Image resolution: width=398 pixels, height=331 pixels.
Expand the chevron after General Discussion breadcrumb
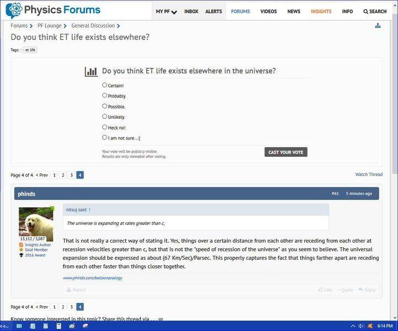(118, 26)
